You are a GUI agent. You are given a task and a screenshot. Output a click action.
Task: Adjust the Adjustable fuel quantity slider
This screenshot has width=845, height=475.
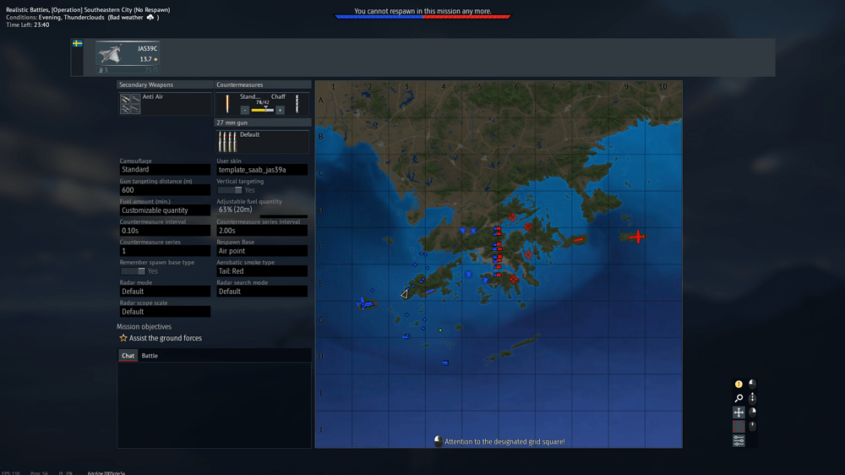point(262,216)
